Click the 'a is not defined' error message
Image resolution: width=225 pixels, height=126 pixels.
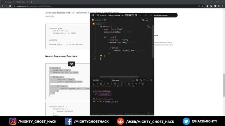coord(102,91)
